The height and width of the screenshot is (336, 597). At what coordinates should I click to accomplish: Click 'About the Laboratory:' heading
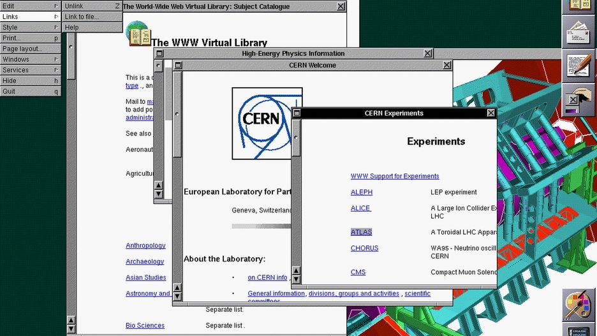(225, 259)
